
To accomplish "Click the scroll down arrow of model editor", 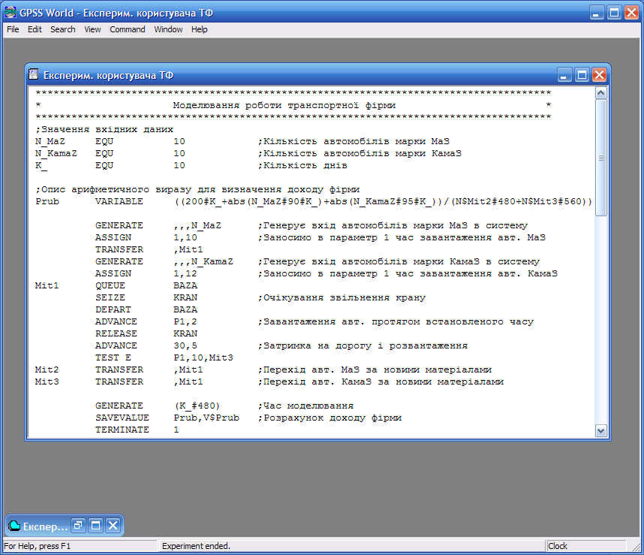I will coord(601,430).
